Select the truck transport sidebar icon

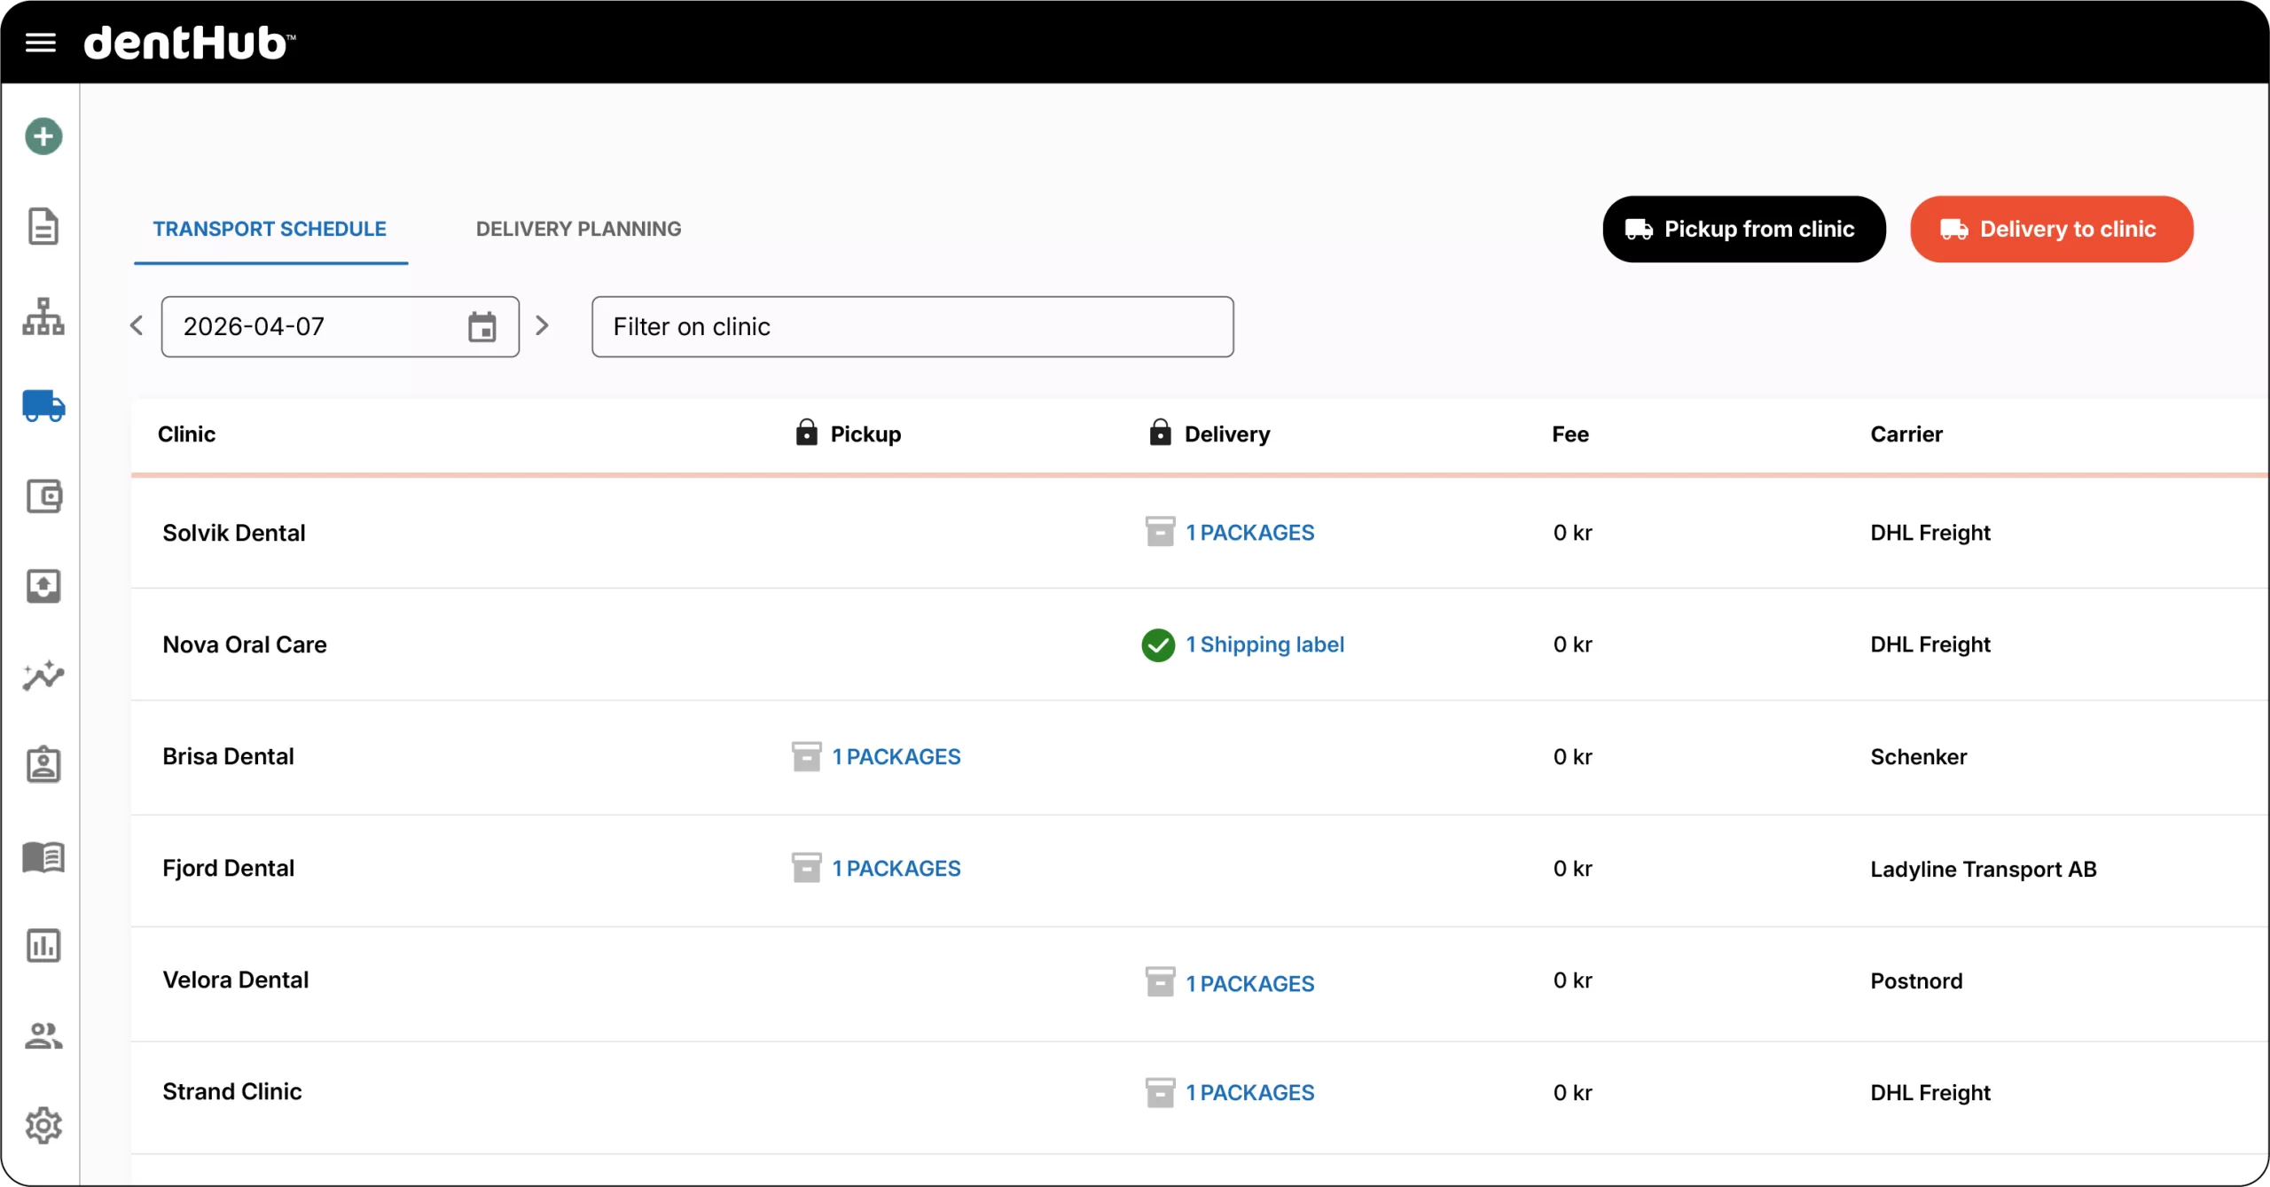pos(43,406)
